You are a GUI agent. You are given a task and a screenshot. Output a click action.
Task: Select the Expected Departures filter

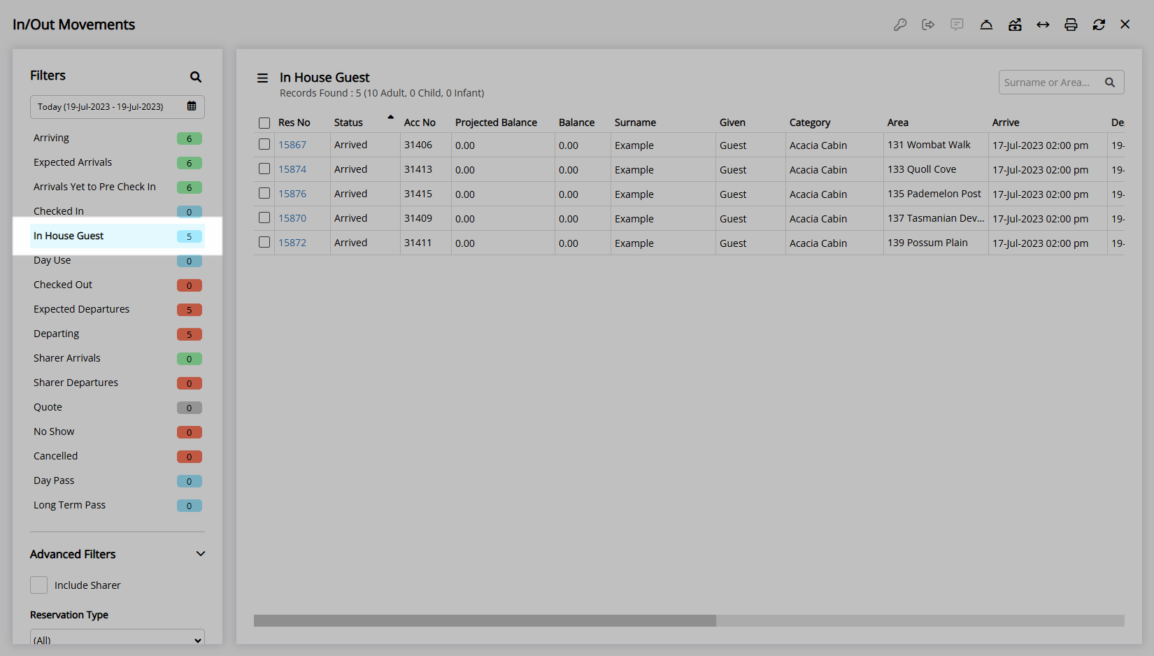click(x=82, y=309)
